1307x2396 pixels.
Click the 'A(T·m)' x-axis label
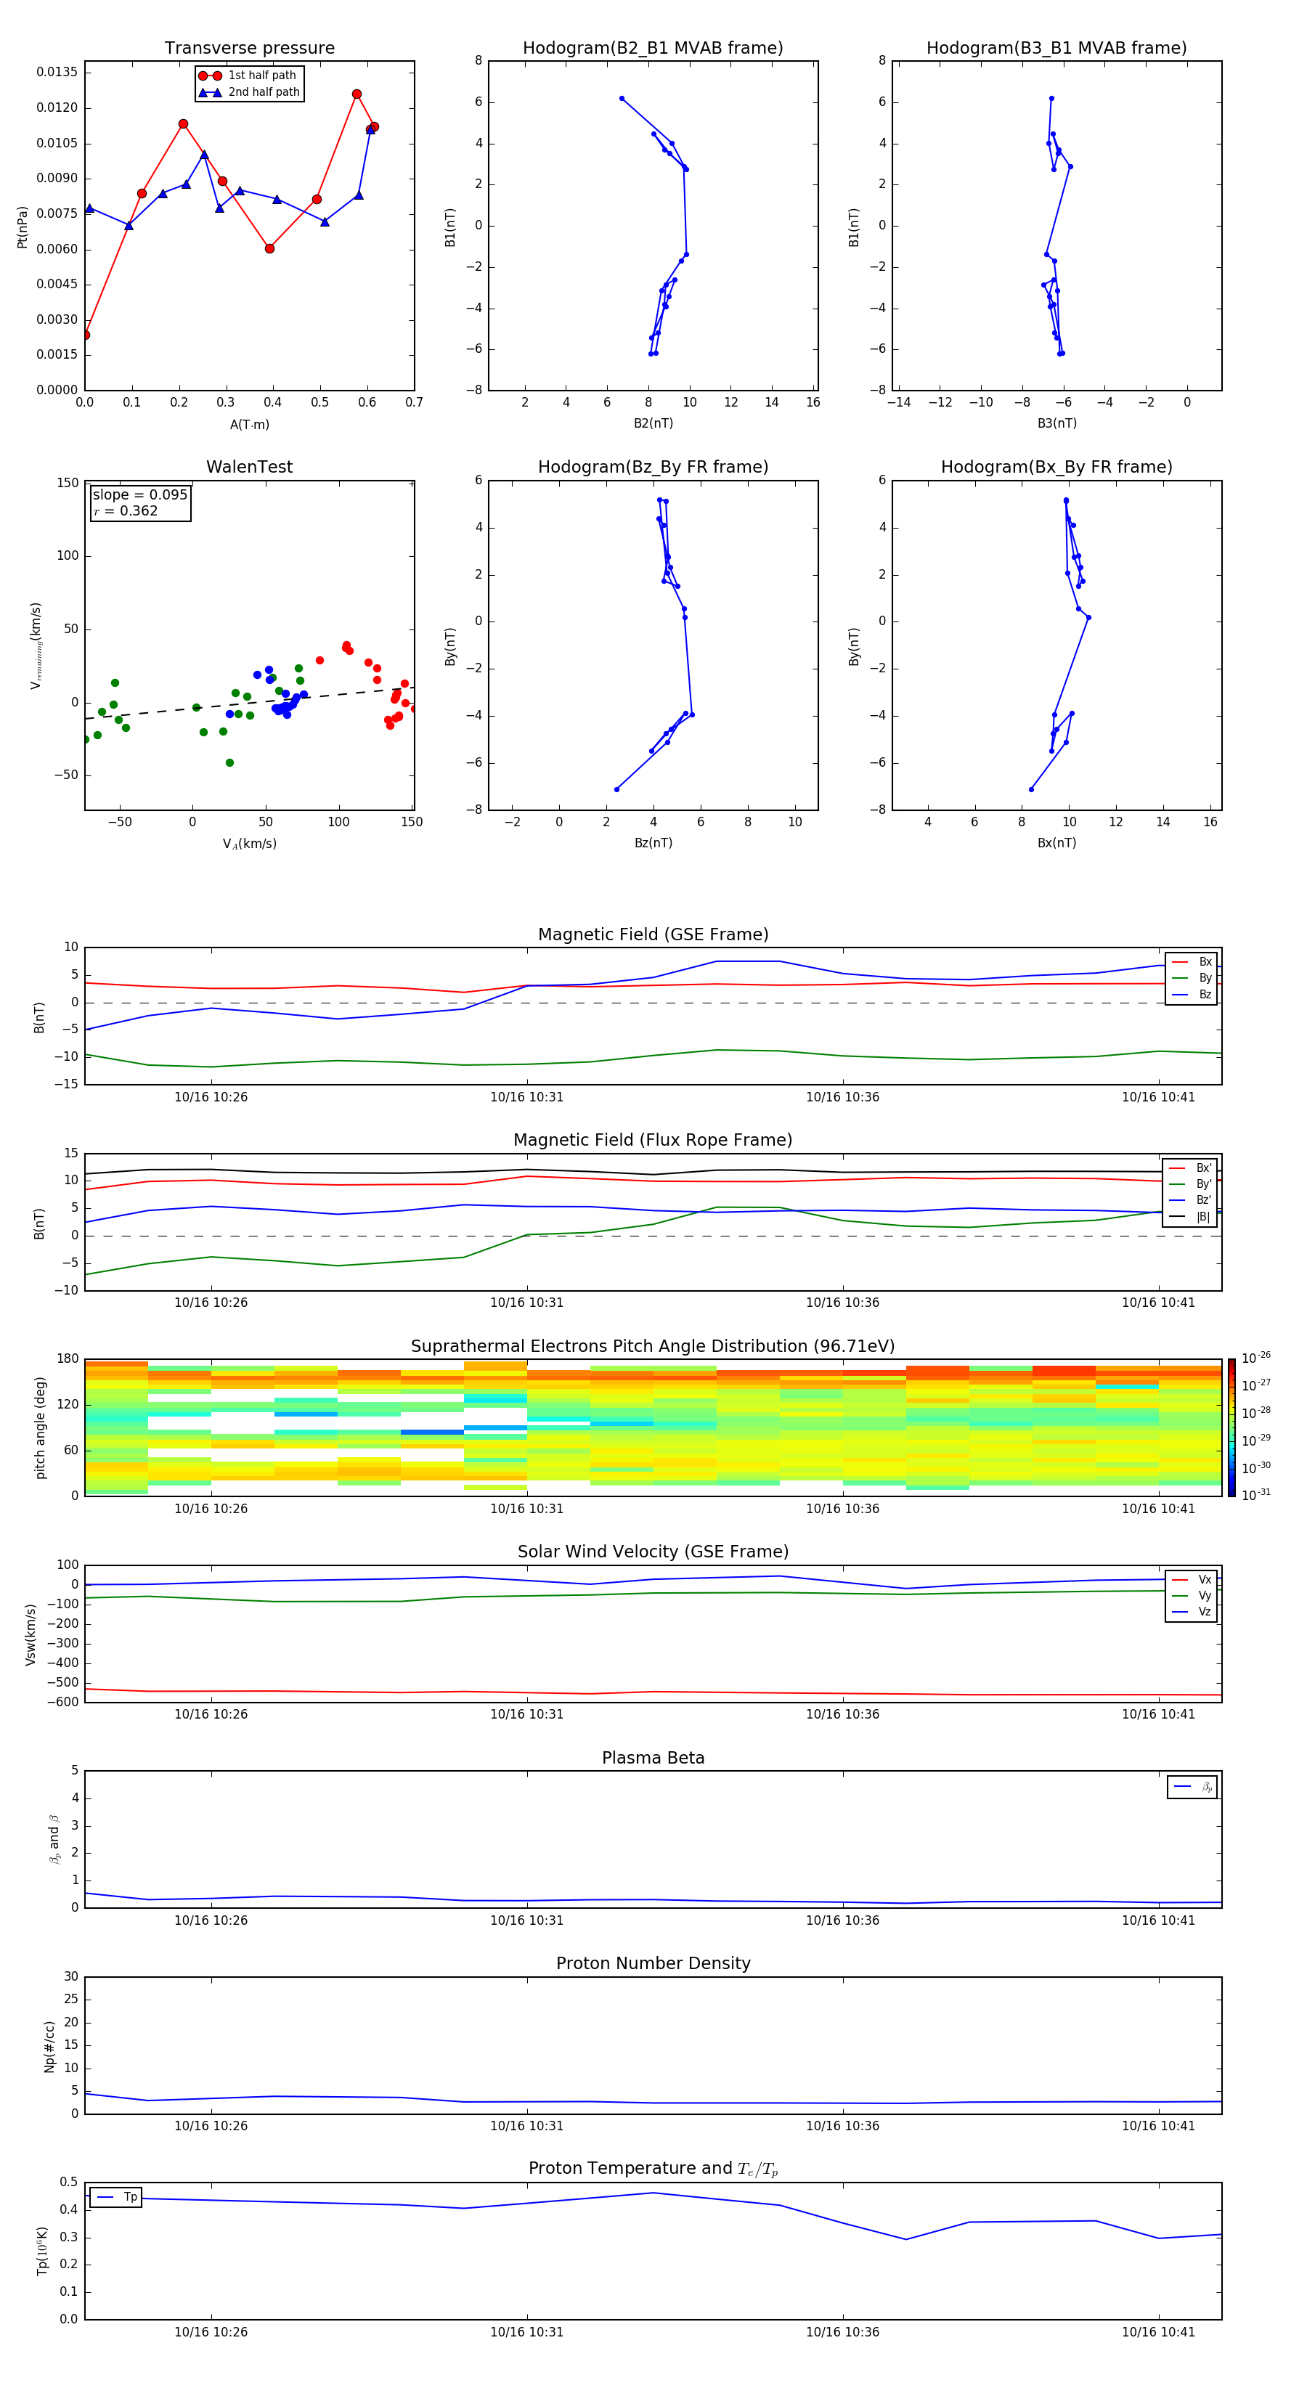pyautogui.click(x=249, y=425)
